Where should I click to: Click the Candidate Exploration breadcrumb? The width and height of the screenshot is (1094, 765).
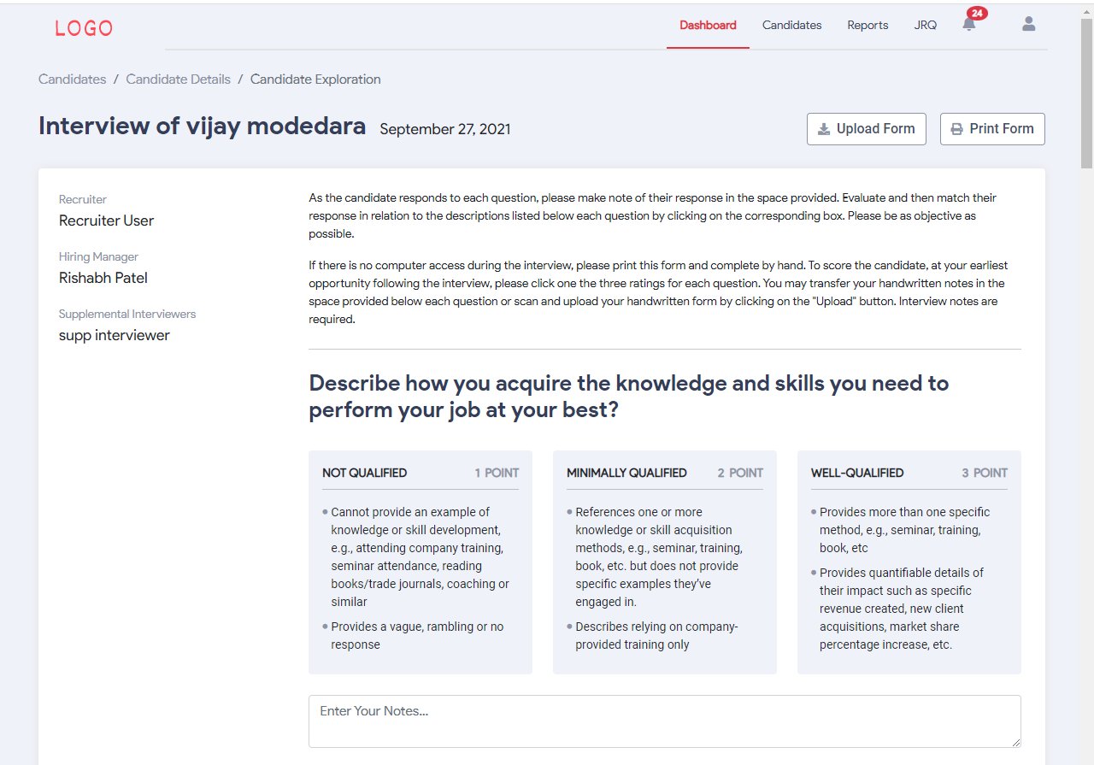[x=315, y=79]
